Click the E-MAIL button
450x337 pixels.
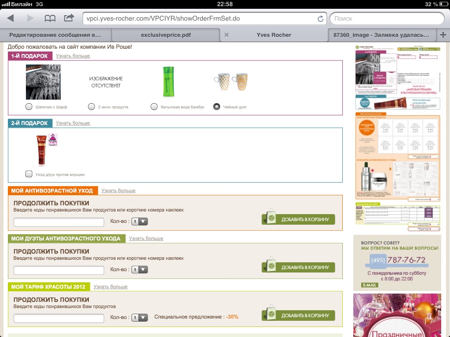[370, 285]
